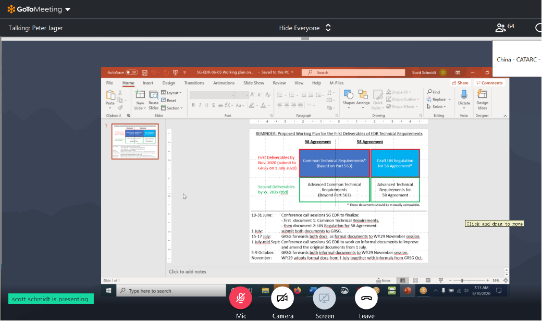Viewport: 542px width, 321px height.
Task: Switch to the Slide Show tab
Action: tap(254, 83)
